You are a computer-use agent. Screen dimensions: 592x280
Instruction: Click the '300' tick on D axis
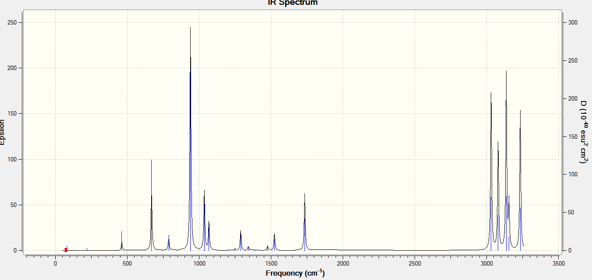(x=573, y=22)
